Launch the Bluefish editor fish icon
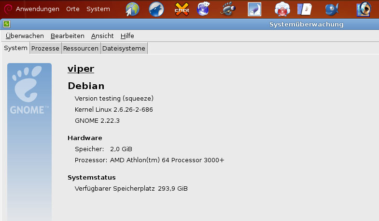Viewport: 379px width, 221px height. pos(331,9)
